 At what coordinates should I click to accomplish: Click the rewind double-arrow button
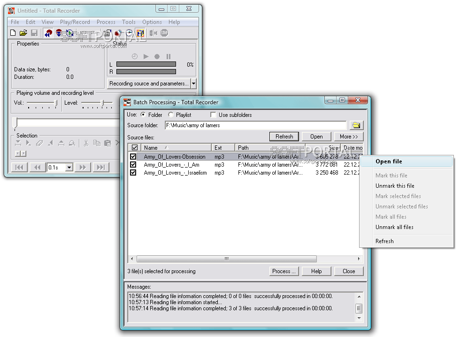pos(37,167)
